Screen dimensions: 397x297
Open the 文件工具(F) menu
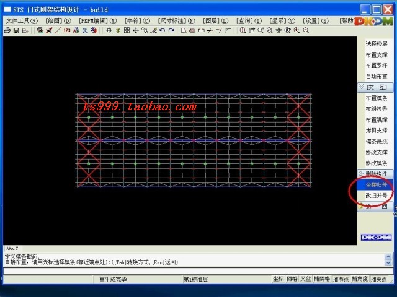pos(22,20)
